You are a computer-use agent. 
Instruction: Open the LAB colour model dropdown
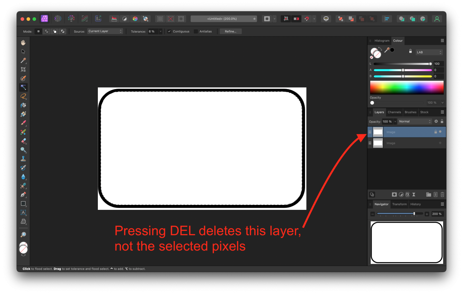[x=429, y=52]
